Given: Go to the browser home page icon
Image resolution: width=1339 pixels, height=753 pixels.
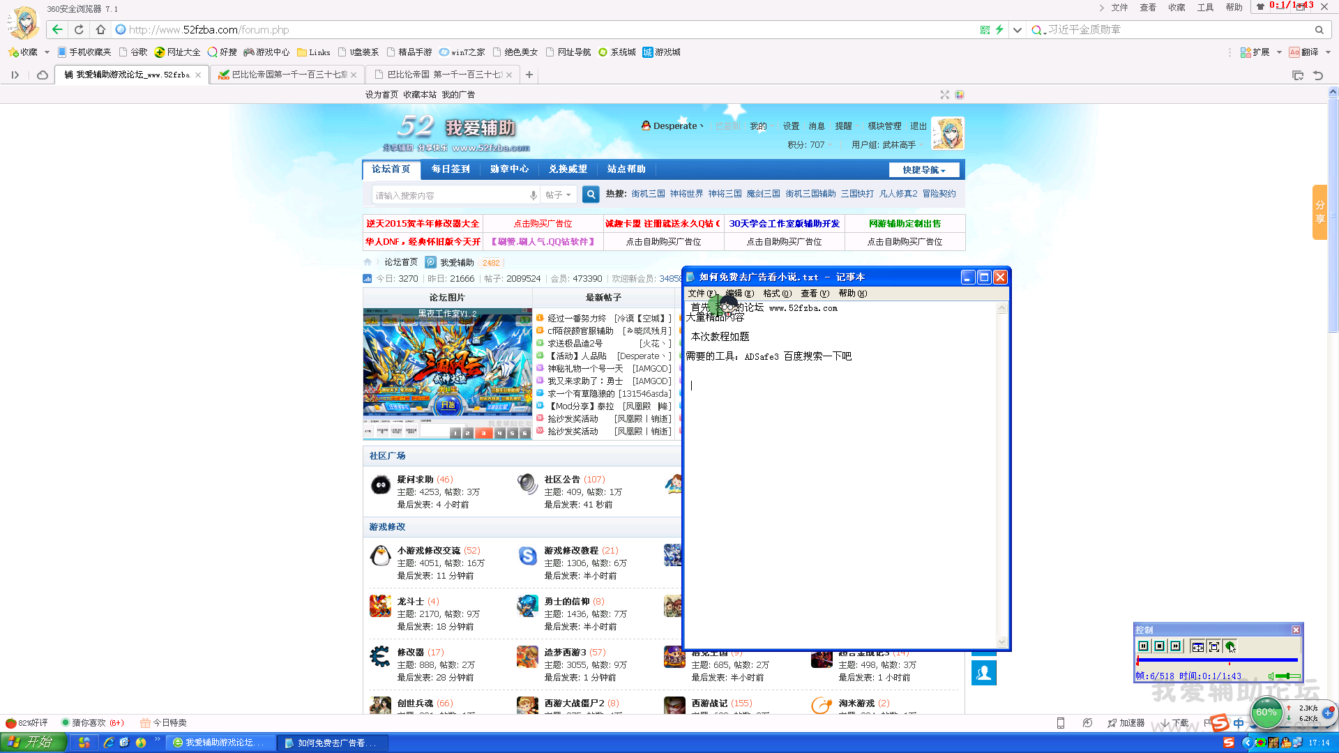Looking at the screenshot, I should 100,29.
